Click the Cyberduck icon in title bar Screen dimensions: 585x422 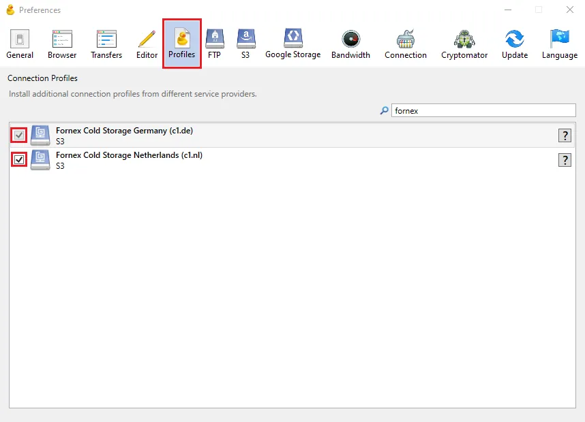(x=10, y=10)
